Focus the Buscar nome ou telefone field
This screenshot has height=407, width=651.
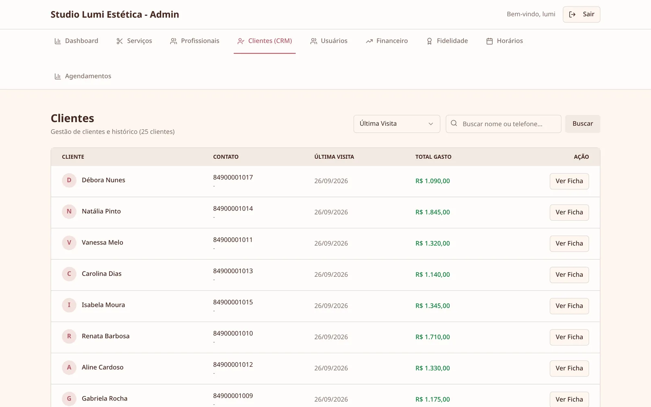click(x=503, y=124)
